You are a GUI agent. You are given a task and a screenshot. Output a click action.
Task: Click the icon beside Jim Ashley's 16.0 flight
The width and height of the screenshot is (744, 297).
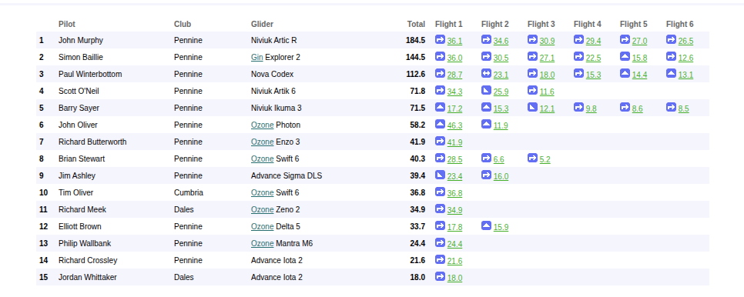point(486,175)
